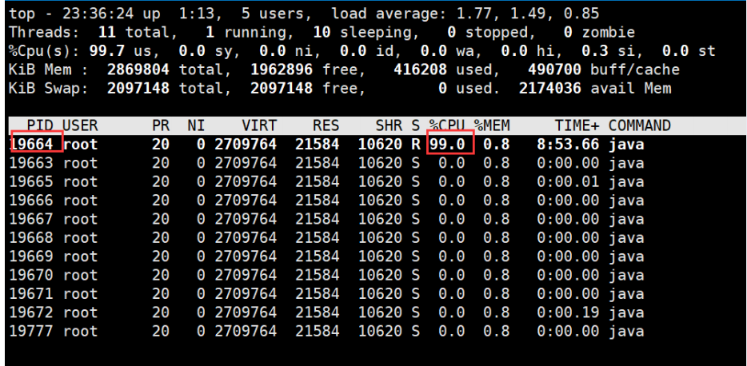Select thread row with PID 19665
The height and width of the screenshot is (366, 747).
pyautogui.click(x=327, y=182)
